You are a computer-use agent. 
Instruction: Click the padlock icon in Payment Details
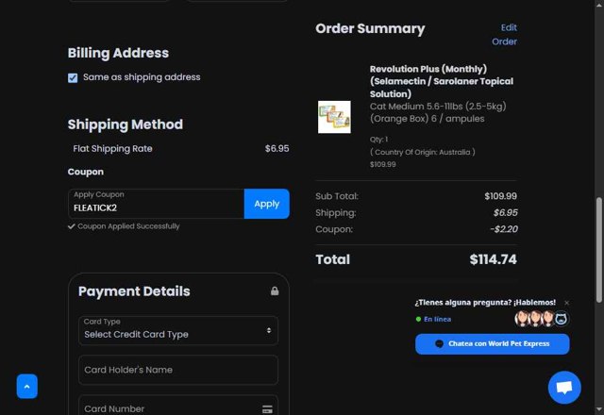coord(275,291)
